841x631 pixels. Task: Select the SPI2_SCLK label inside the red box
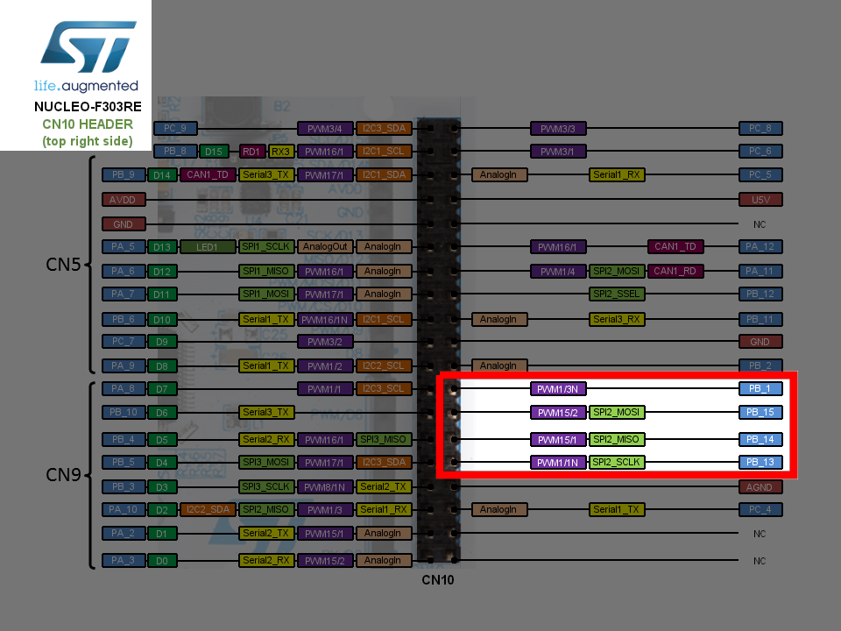tap(616, 462)
